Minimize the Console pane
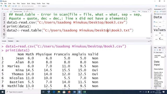The height and width of the screenshot is (94, 167). click(149, 41)
